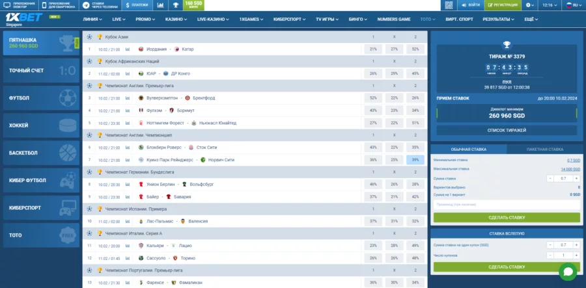Decrease Число купонов with minus
The width and height of the screenshot is (586, 288).
(550, 255)
